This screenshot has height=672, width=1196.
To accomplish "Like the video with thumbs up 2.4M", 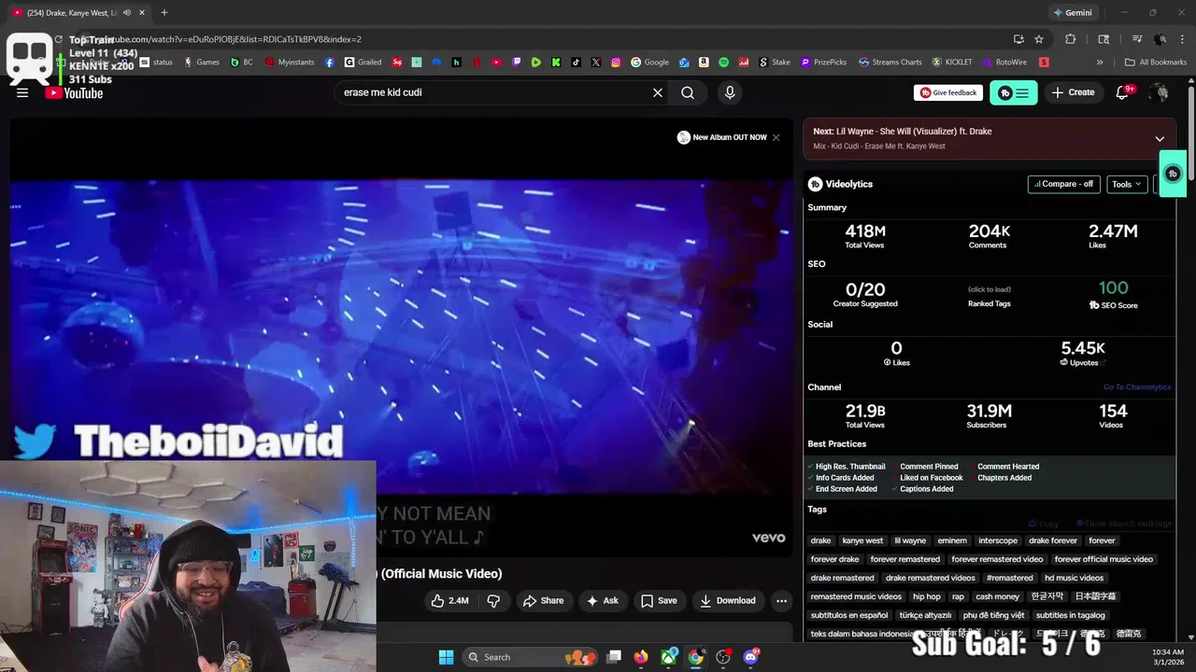I will point(449,601).
